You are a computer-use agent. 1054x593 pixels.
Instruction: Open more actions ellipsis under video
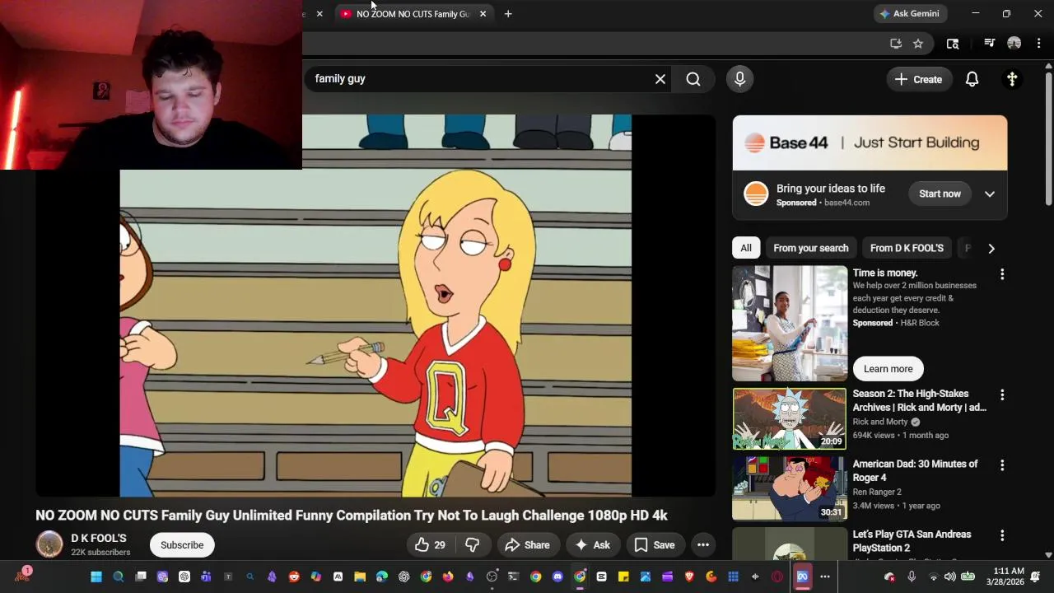point(702,545)
